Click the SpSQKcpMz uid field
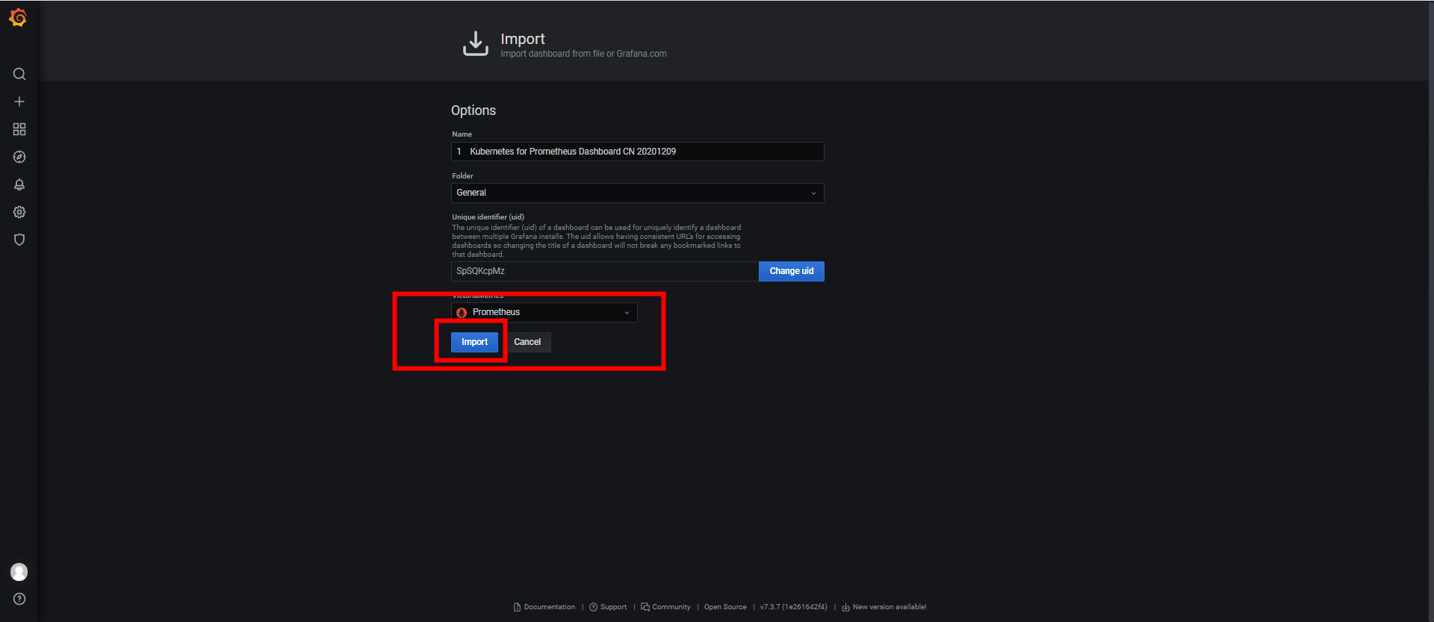 pos(605,271)
